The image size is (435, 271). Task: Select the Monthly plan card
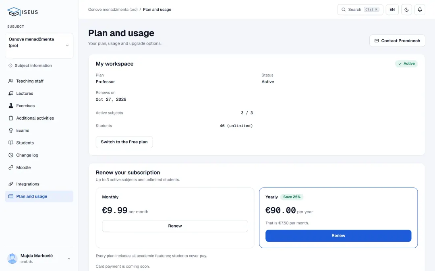click(175, 218)
